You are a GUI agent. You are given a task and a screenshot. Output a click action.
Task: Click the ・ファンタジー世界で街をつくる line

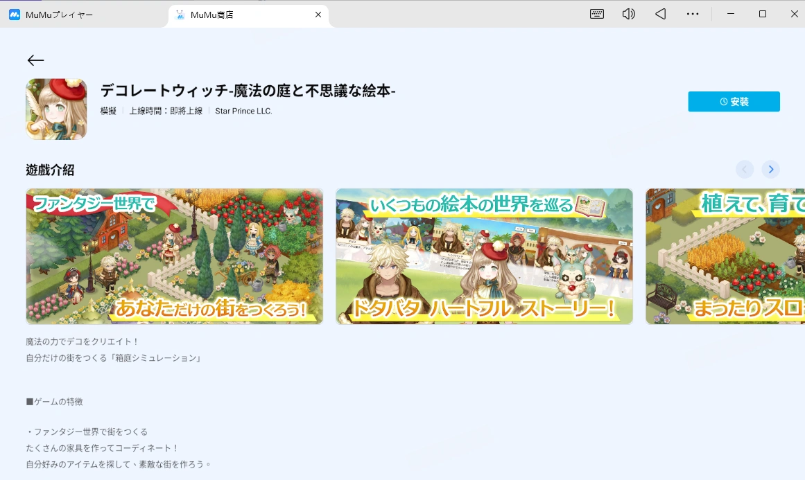tap(87, 432)
